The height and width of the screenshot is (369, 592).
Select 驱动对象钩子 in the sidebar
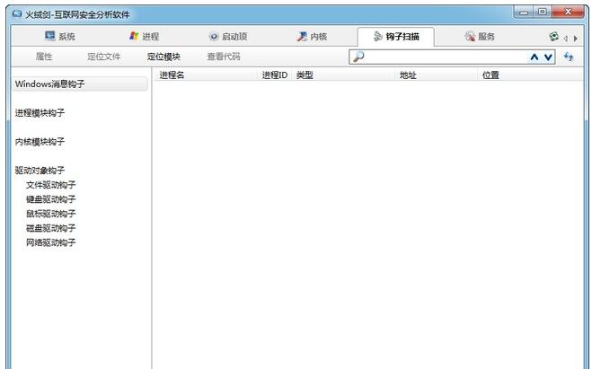click(40, 171)
